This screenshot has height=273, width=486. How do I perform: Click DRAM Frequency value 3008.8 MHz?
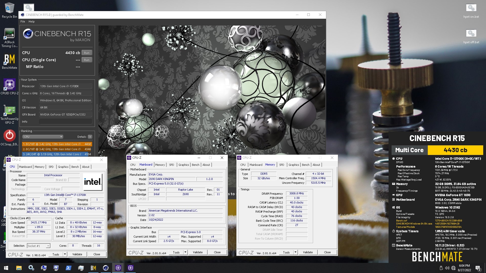point(297,194)
